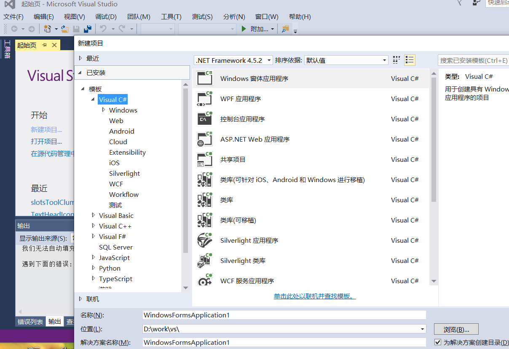Open the 调试(D) menu

(106, 17)
